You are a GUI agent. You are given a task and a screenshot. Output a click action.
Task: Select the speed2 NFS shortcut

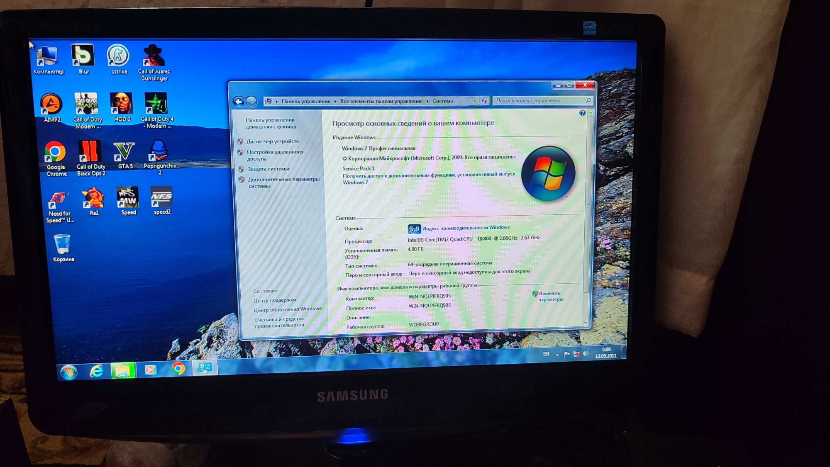[x=162, y=201]
